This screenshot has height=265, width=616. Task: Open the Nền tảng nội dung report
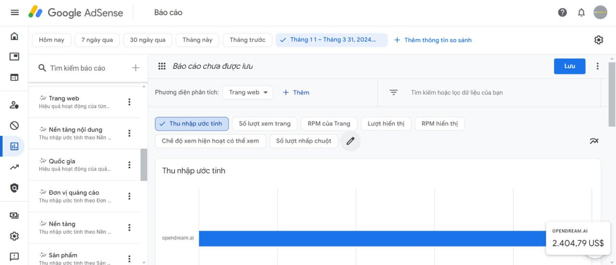pos(84,133)
